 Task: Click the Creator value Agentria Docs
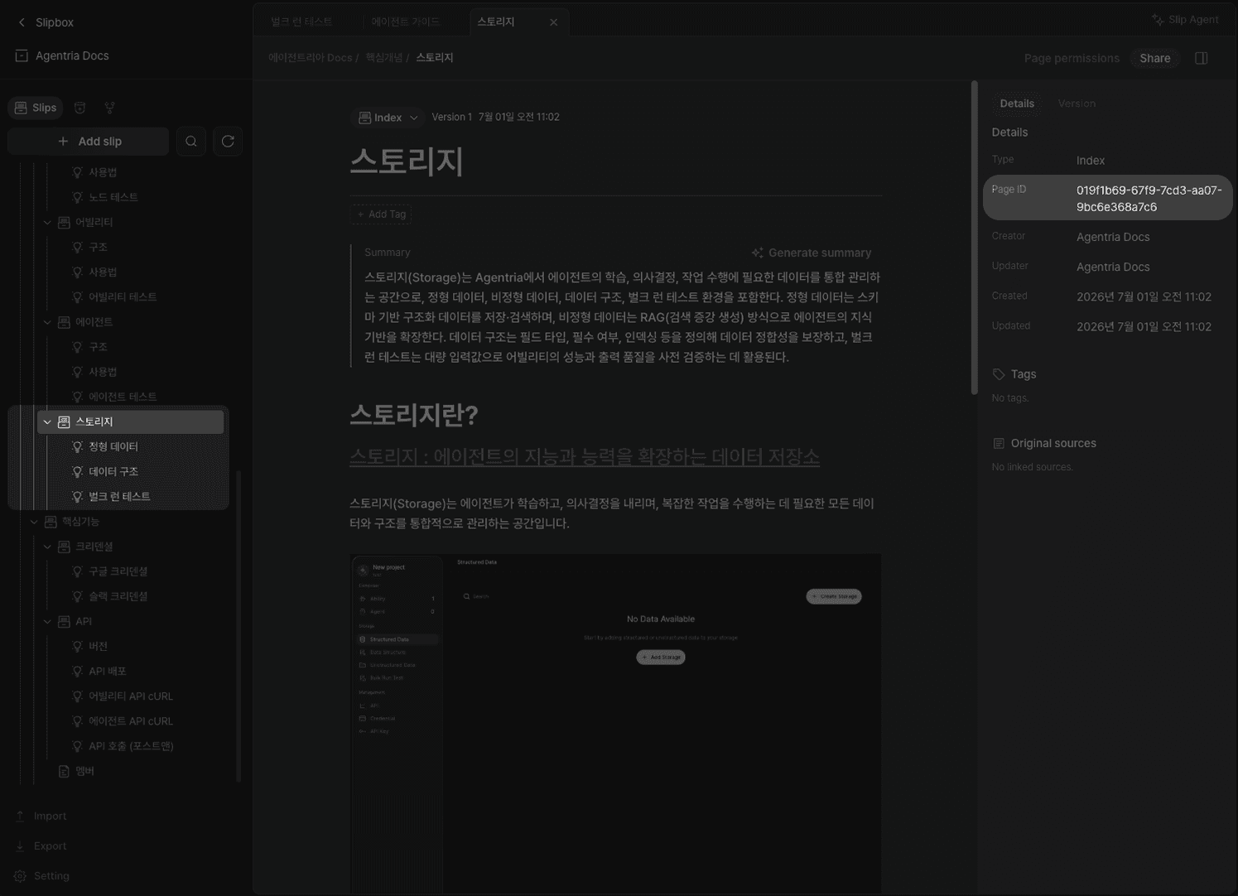pos(1113,237)
